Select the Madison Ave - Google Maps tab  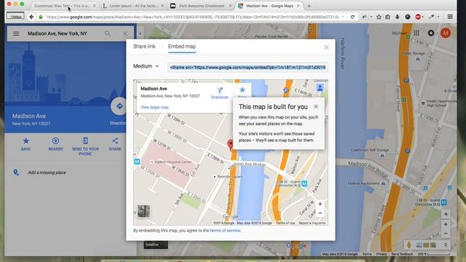pos(269,6)
